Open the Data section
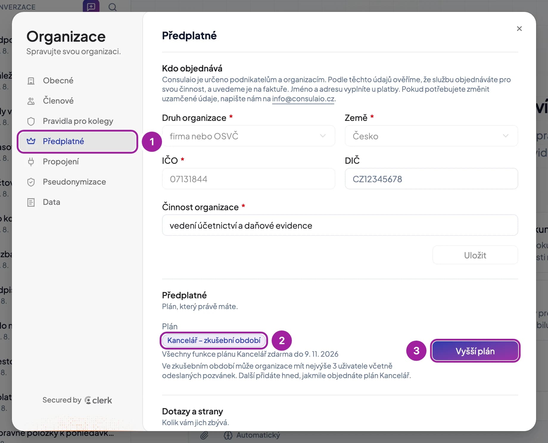 [x=77, y=202]
